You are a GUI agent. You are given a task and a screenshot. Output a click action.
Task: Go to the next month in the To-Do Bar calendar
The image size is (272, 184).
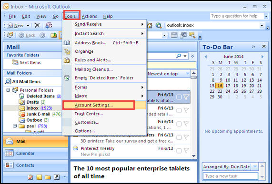[x=262, y=57]
